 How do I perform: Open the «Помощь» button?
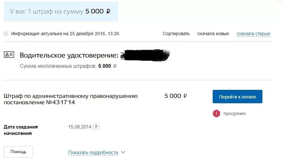[x=18, y=152]
